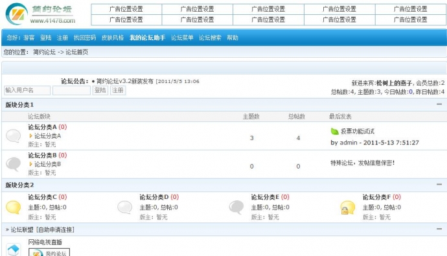Click the www.41478.com URL text
The image size is (447, 256).
coord(52,21)
